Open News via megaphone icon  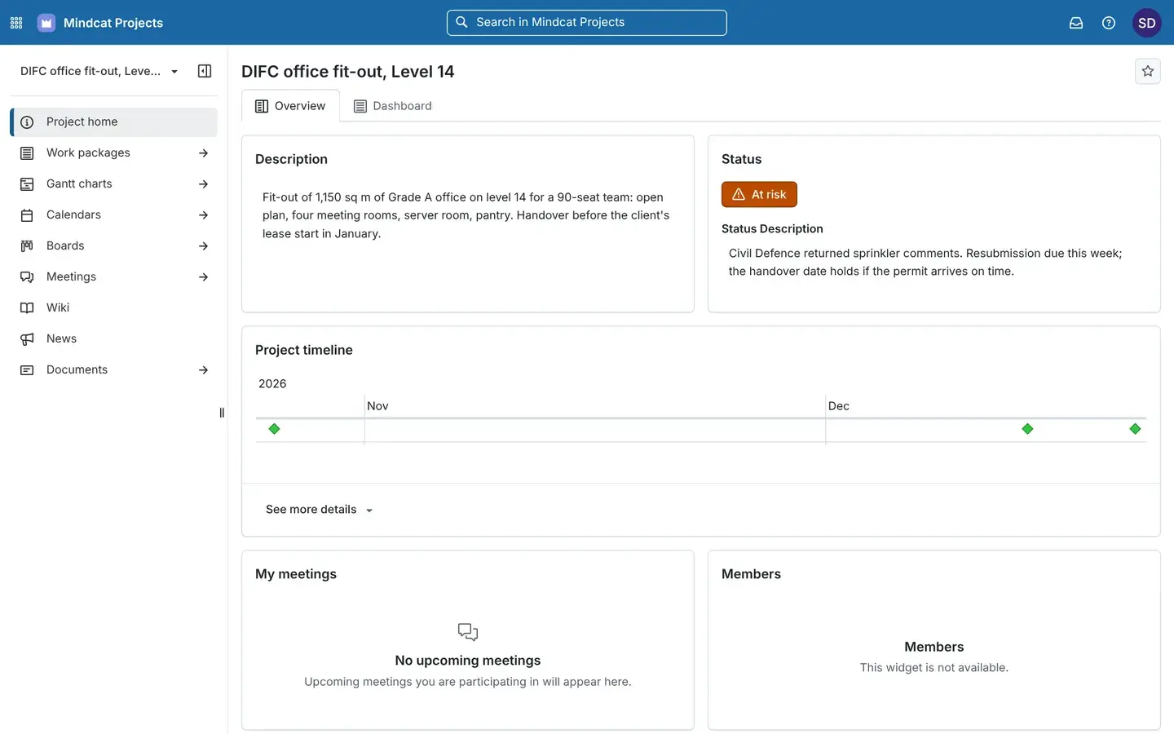pos(27,338)
